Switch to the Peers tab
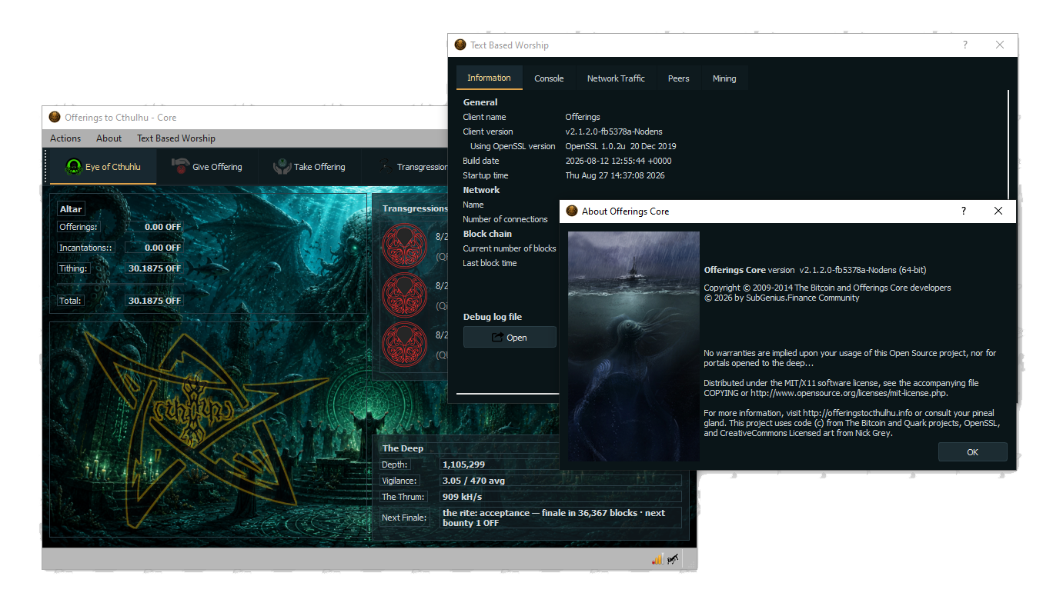This screenshot has width=1043, height=606. [678, 78]
